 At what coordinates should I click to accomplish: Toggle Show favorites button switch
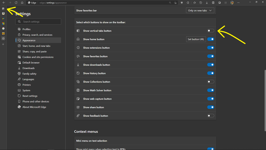pos(211,56)
